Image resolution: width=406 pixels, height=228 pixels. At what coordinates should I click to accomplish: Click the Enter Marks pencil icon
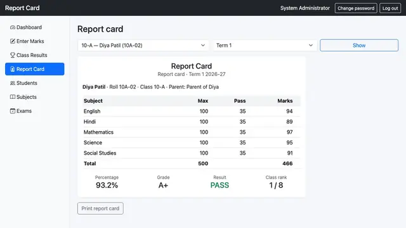click(13, 41)
